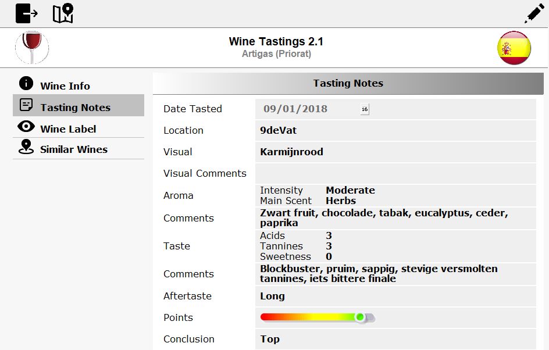This screenshot has height=350, width=549.
Task: Open the Wine Info section
Action: tap(79, 84)
